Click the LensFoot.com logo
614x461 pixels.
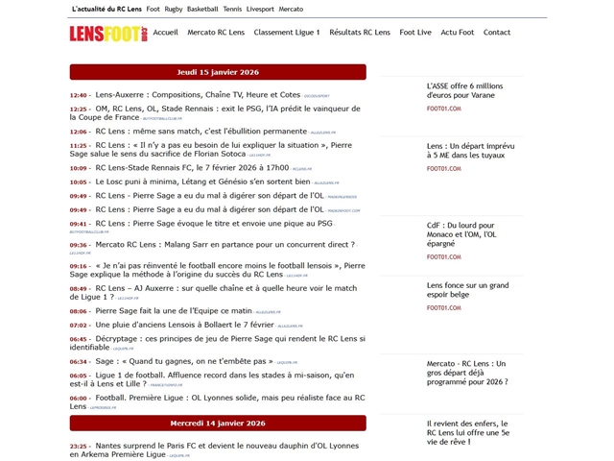point(108,34)
